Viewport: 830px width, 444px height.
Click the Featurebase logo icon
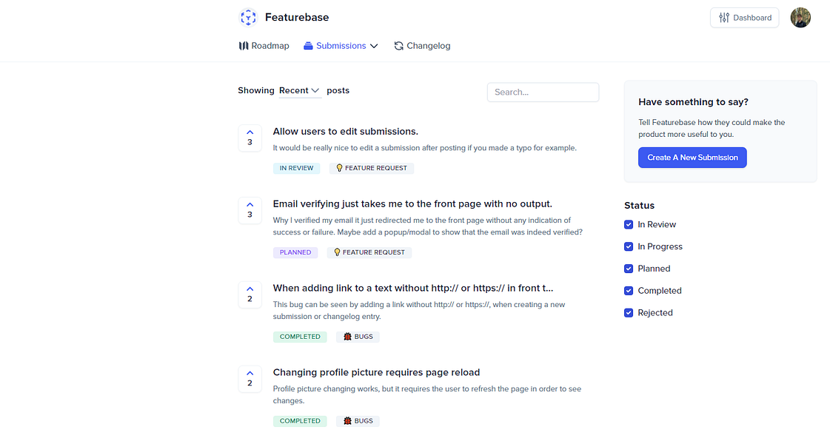(247, 17)
